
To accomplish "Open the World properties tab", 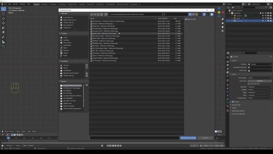I will coord(227,76).
